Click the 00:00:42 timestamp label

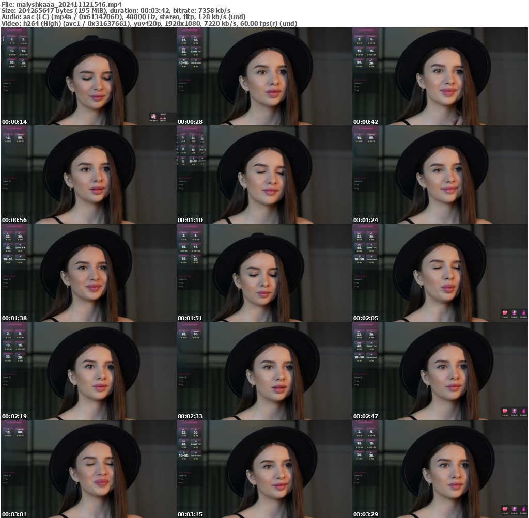point(365,122)
